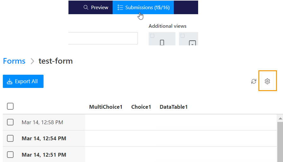Click the Export All button

(x=23, y=81)
